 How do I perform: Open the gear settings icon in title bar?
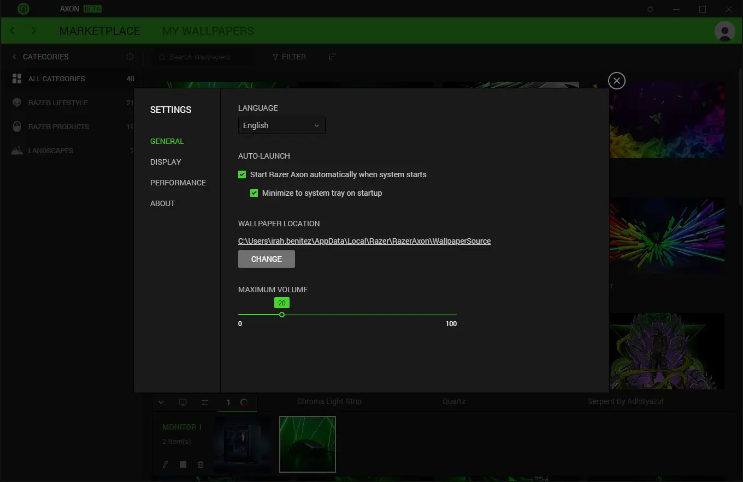(x=650, y=9)
